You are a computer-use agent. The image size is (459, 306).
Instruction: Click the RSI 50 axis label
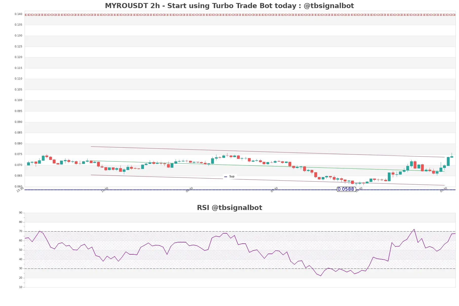click(x=21, y=250)
